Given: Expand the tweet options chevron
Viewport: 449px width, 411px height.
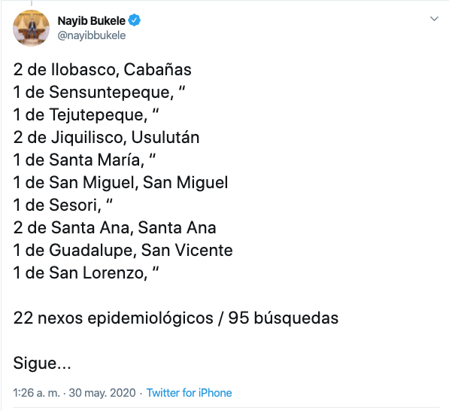Looking at the screenshot, I should click(434, 19).
